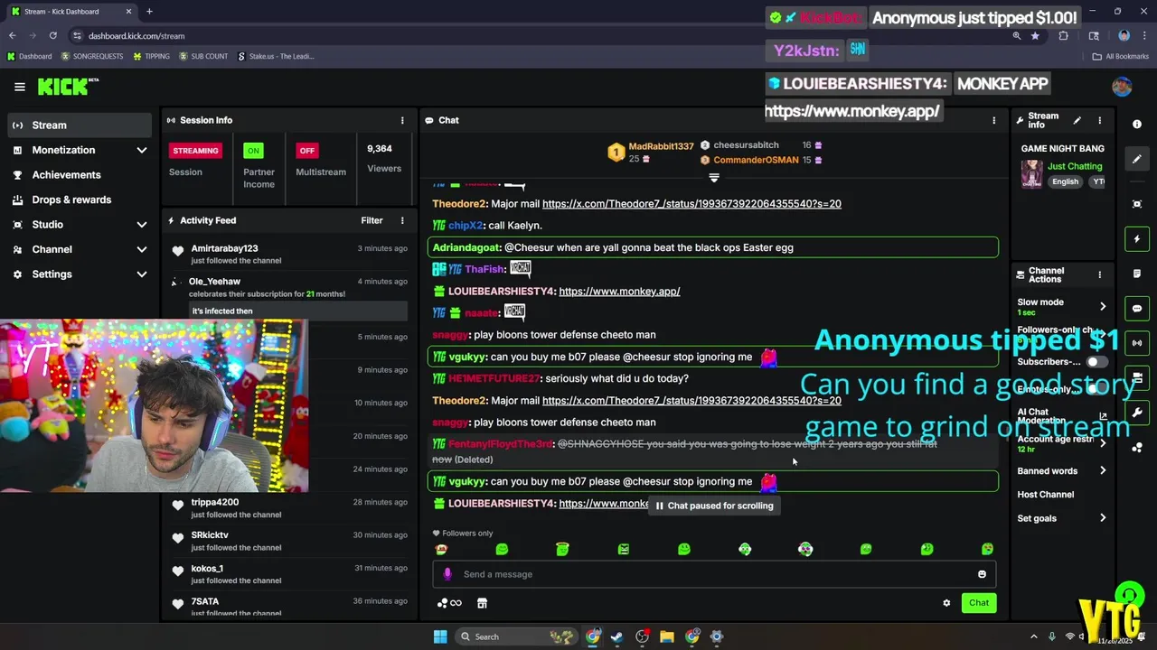Open the Activity Feed three-dot menu

point(402,220)
